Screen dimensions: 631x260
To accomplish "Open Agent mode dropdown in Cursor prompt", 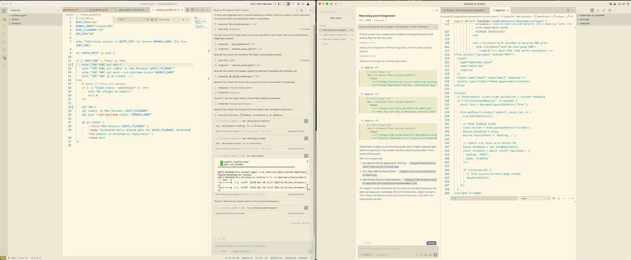I will coord(367,255).
